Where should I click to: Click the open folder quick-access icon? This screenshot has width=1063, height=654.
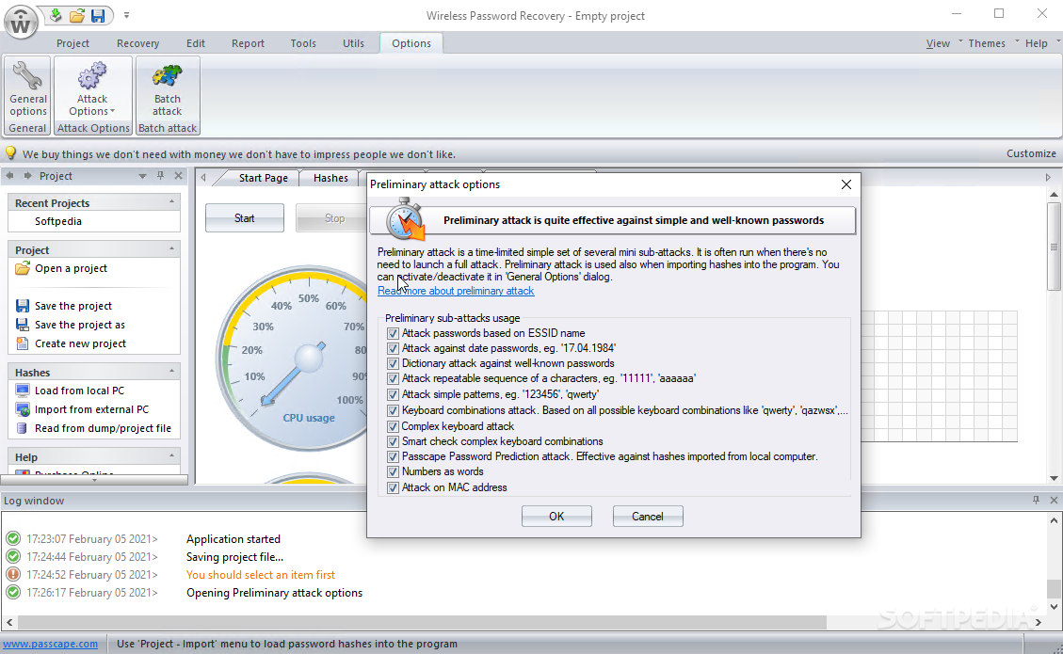click(x=77, y=15)
